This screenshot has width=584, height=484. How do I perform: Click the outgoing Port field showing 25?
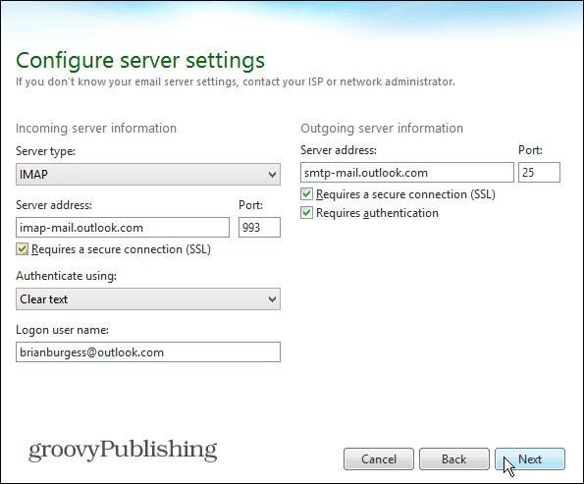coord(539,172)
